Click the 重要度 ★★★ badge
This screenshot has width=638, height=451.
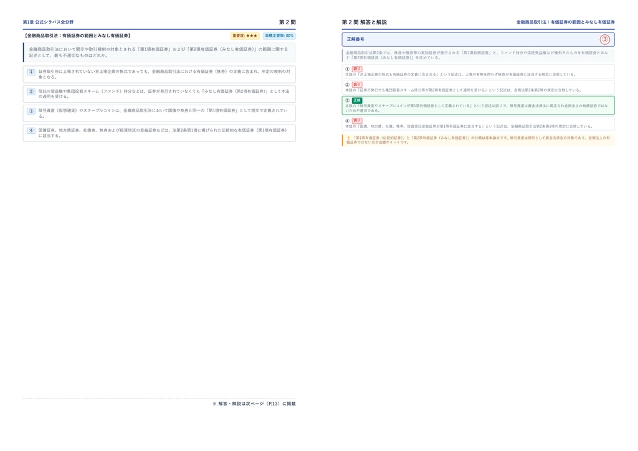245,36
